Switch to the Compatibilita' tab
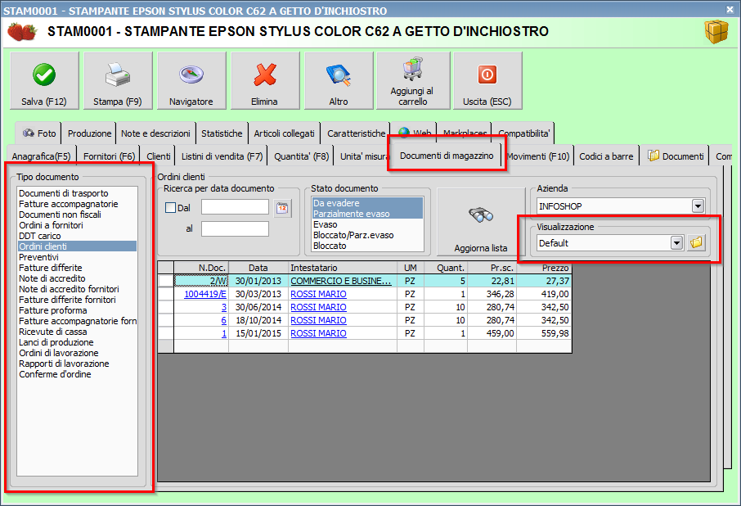 pos(523,133)
